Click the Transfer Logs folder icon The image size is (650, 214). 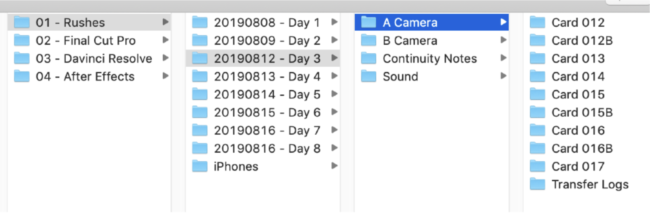538,184
